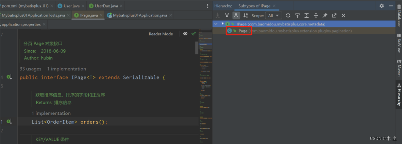Click gutter implemented icon beside IPage interface
Image resolution: width=402 pixels, height=144 pixels.
pyautogui.click(x=9, y=77)
